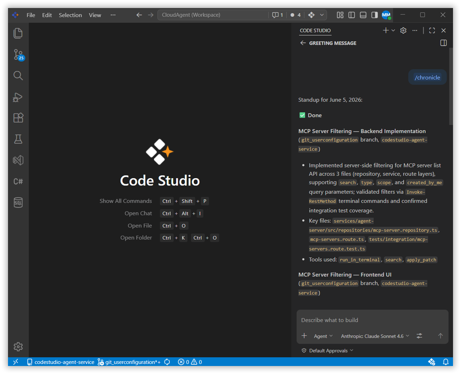The width and height of the screenshot is (461, 374).
Task: Start a new chat with plus button
Action: pos(386,30)
